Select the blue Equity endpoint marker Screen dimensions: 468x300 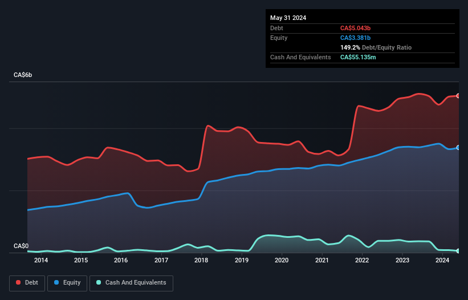coord(458,148)
